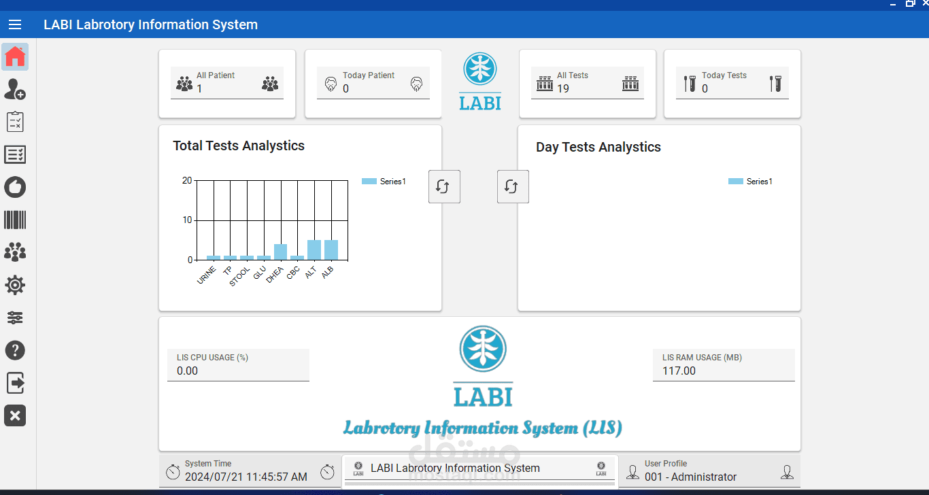The image size is (929, 495).
Task: Click the DHEA bar in chart
Action: click(x=280, y=252)
